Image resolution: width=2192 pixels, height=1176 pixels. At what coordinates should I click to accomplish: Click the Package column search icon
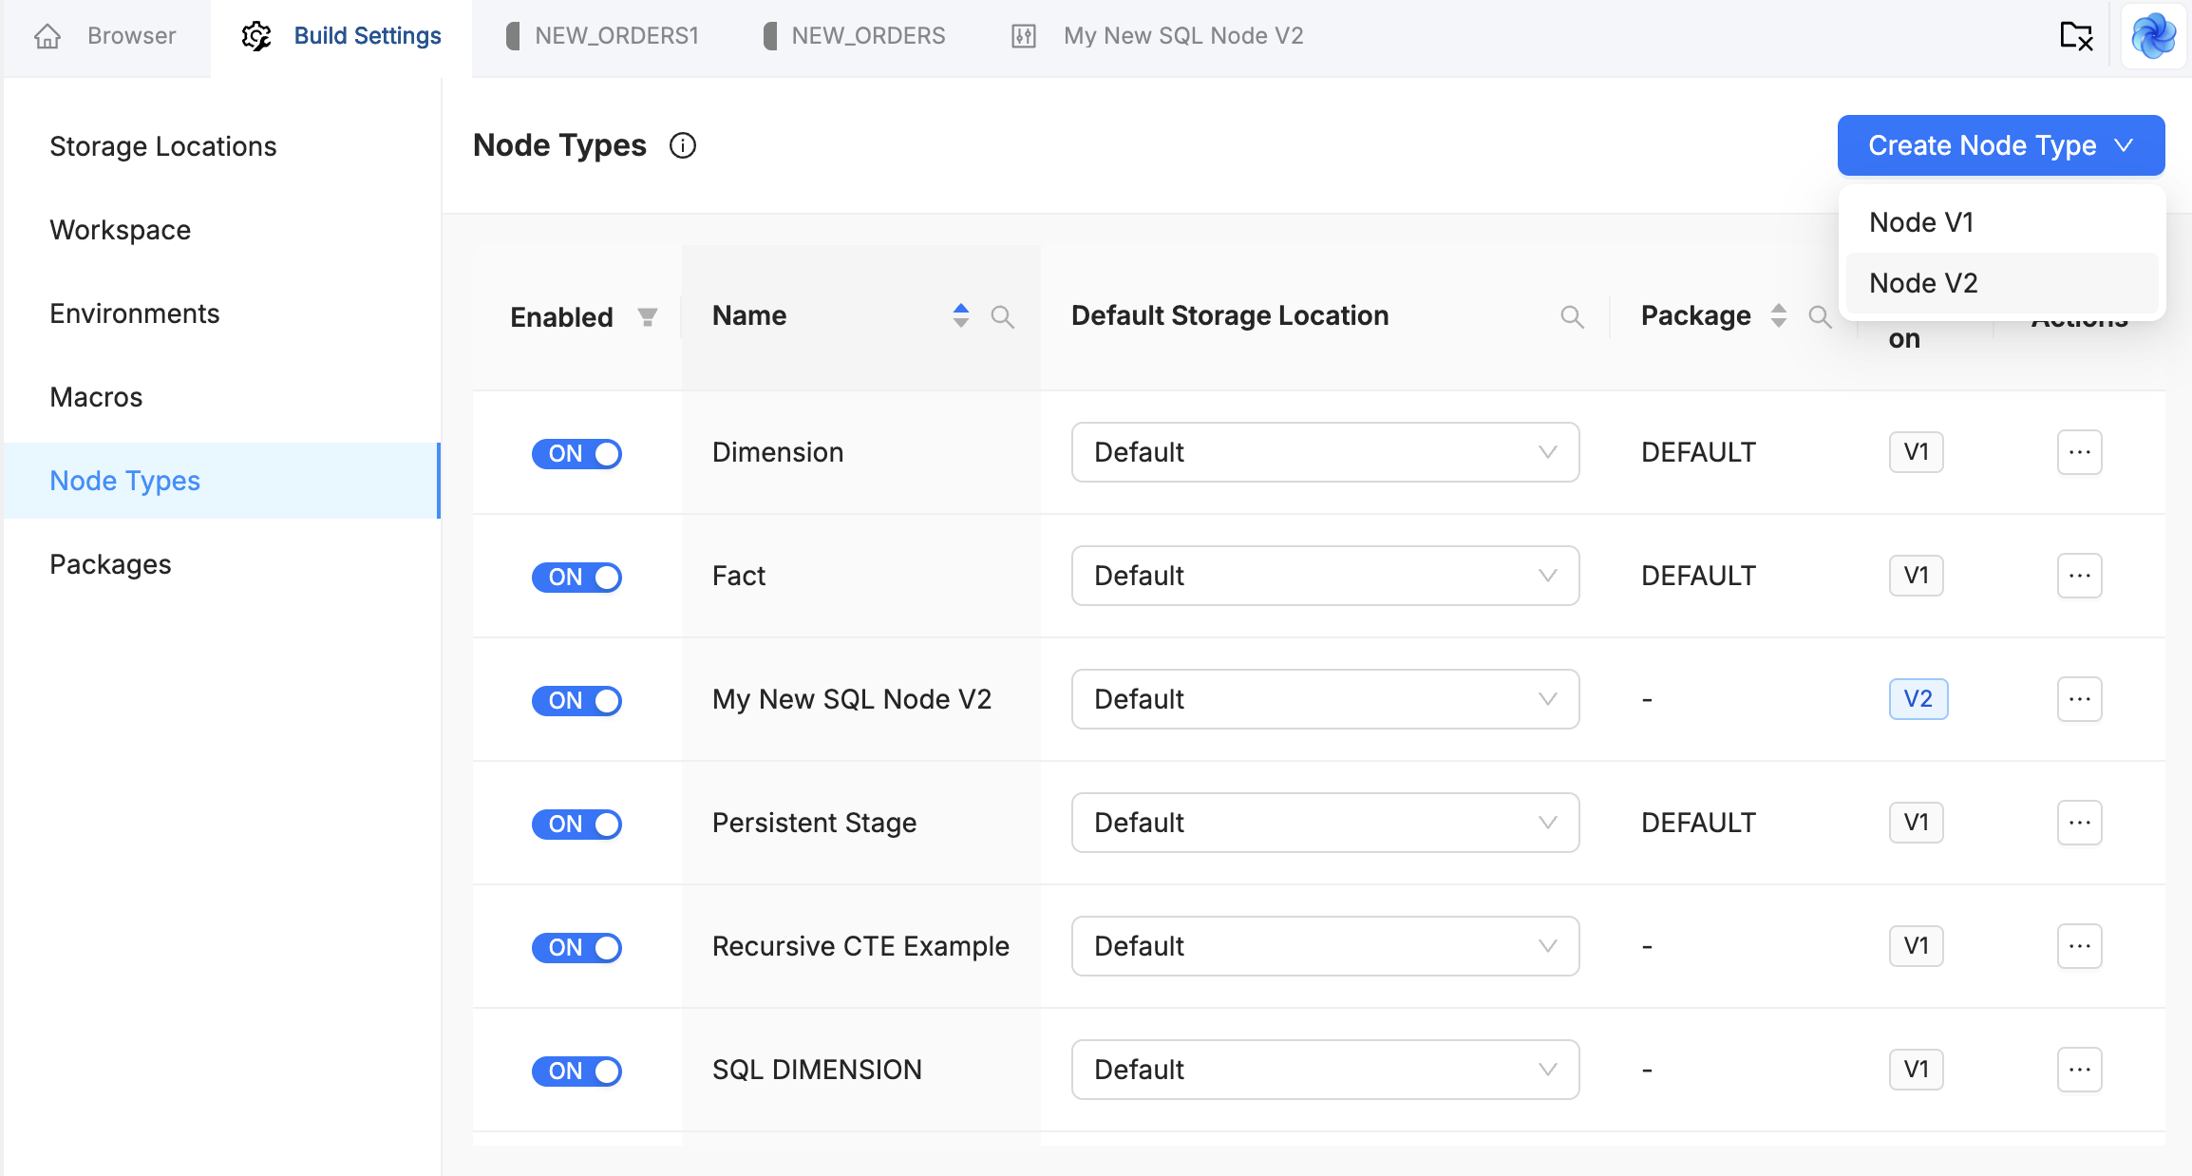tap(1820, 316)
